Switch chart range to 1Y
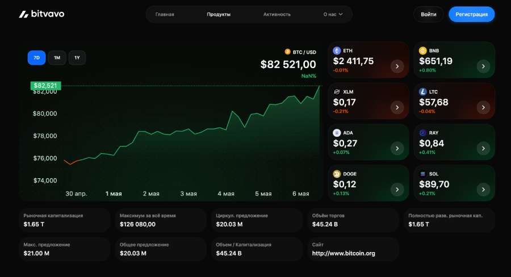The height and width of the screenshot is (277, 511). click(77, 58)
